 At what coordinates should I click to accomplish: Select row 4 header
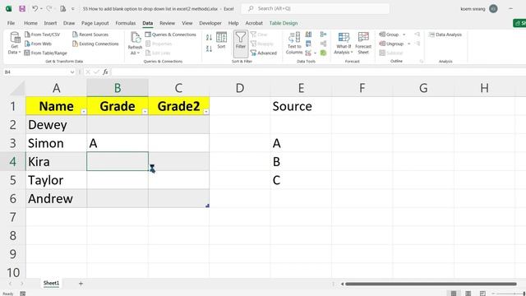[13, 161]
